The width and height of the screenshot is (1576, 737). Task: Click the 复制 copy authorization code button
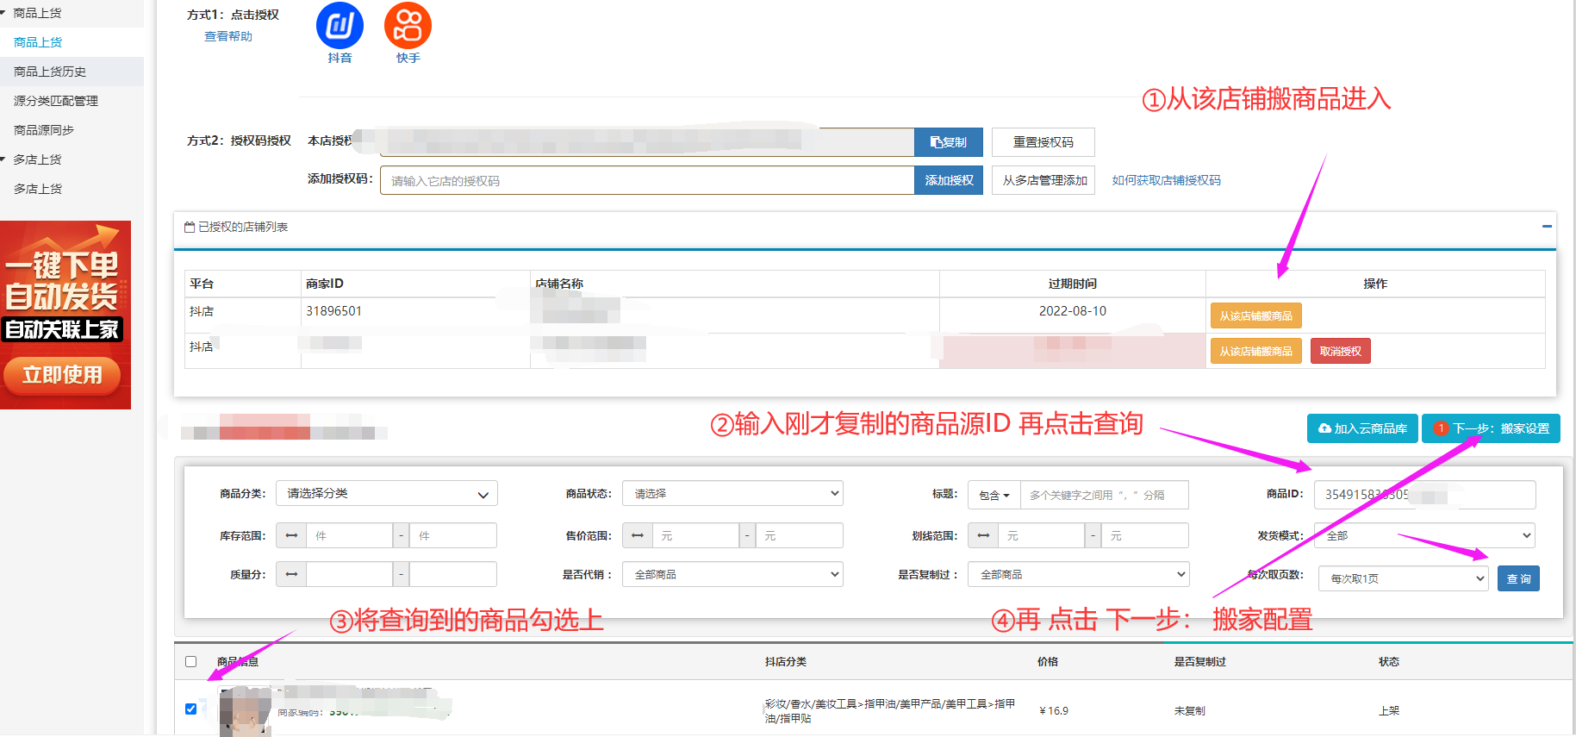point(948,142)
